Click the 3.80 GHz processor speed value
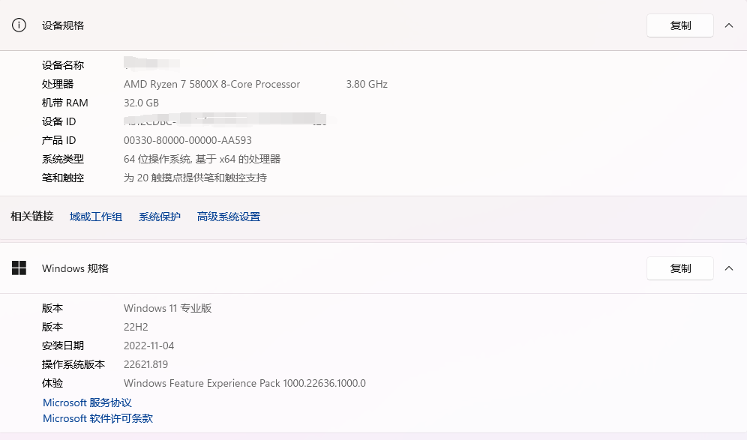Screen dimensions: 747x440 click(x=367, y=84)
